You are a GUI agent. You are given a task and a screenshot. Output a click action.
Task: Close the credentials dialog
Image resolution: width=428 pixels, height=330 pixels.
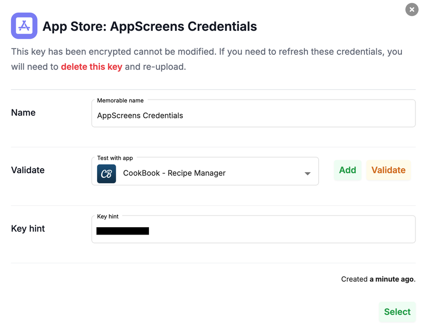(412, 9)
